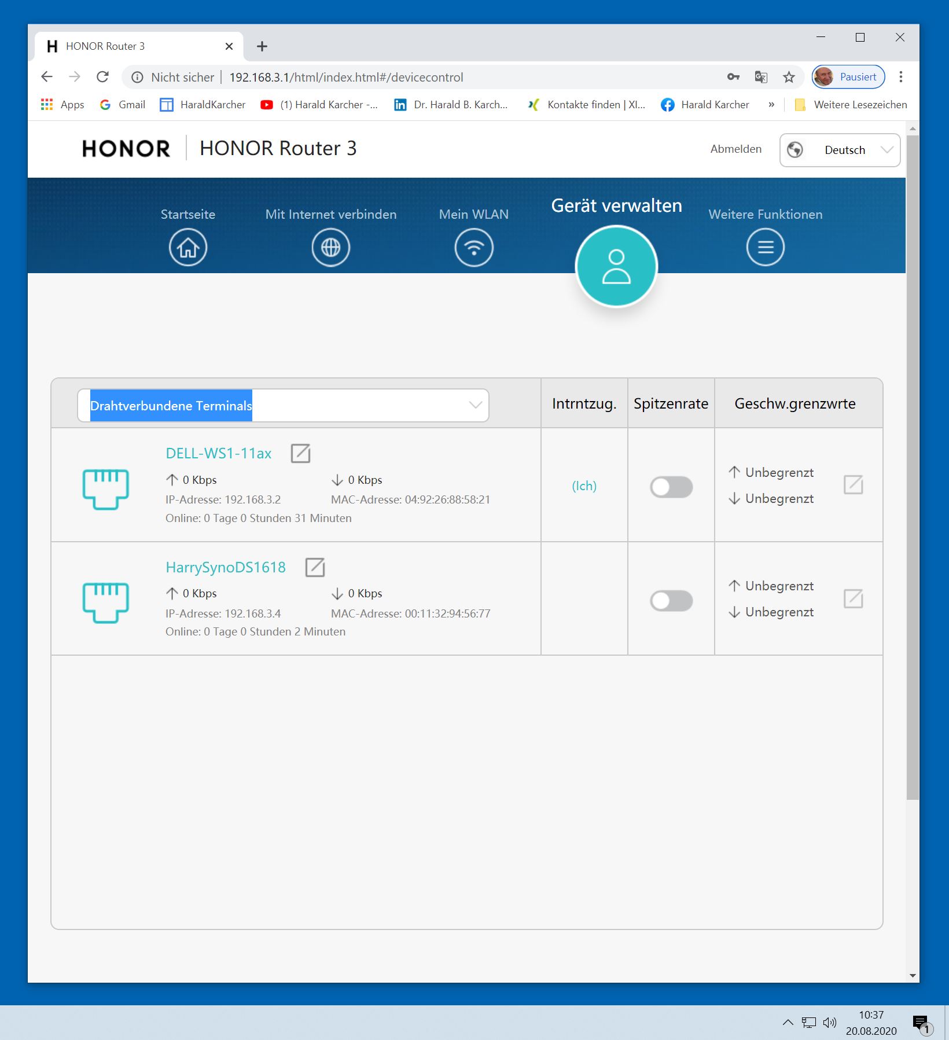
Task: Open the Mein WLAN Wi-Fi icon
Action: tap(474, 248)
